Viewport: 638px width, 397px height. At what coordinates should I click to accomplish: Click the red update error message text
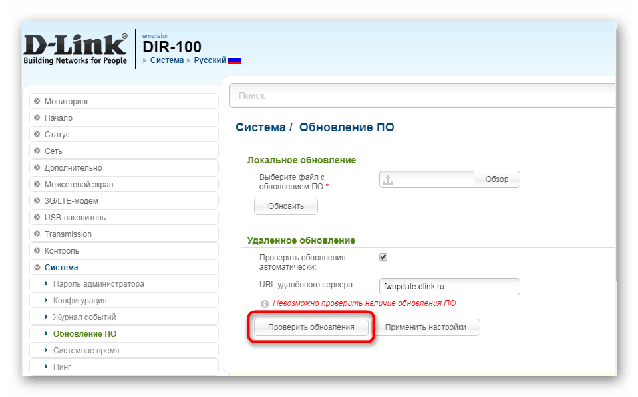(x=364, y=303)
